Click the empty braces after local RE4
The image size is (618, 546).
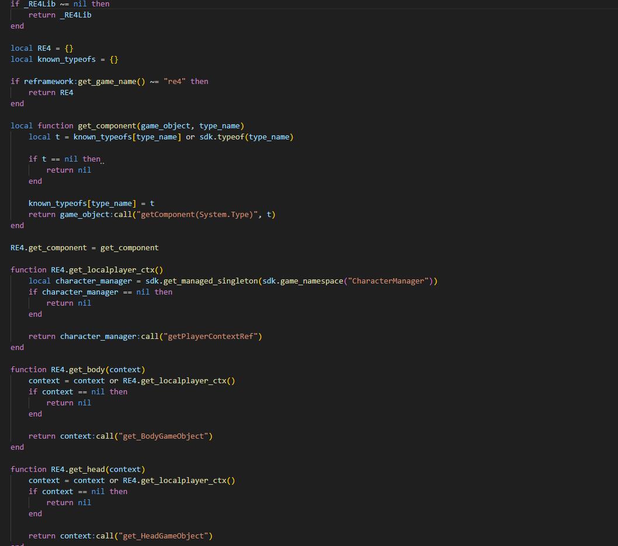pos(69,48)
